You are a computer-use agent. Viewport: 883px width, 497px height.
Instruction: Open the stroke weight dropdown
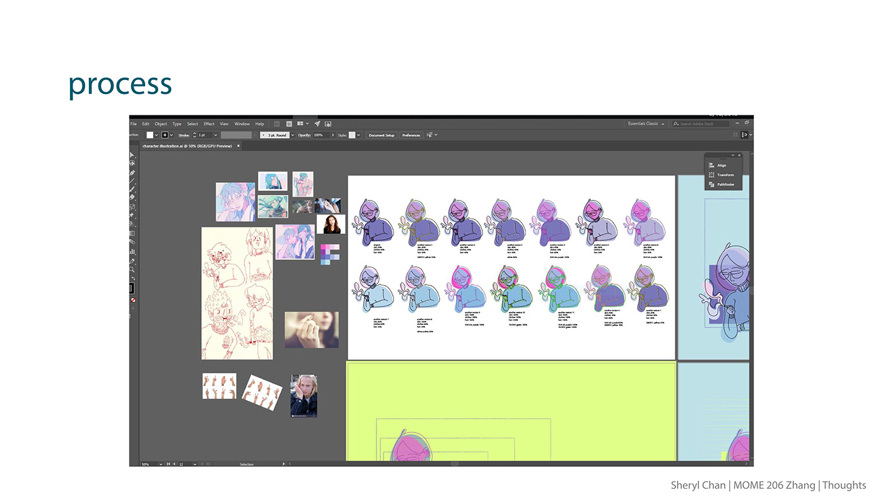click(216, 135)
